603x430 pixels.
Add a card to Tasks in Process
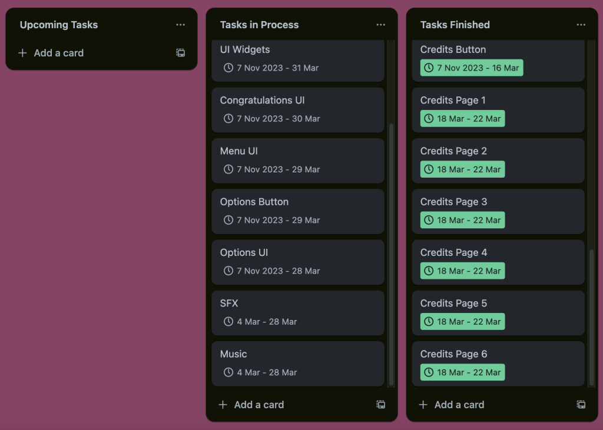tap(259, 405)
